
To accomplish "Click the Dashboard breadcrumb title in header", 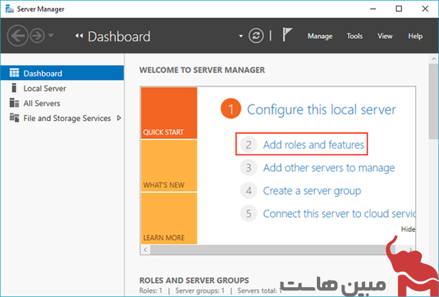I will point(119,37).
